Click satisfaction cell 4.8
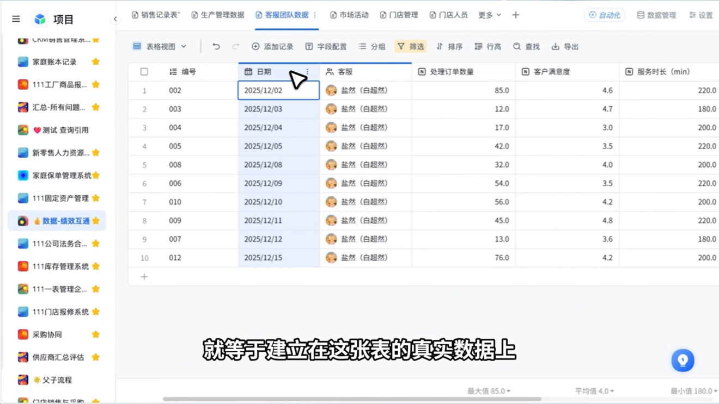 click(x=567, y=221)
